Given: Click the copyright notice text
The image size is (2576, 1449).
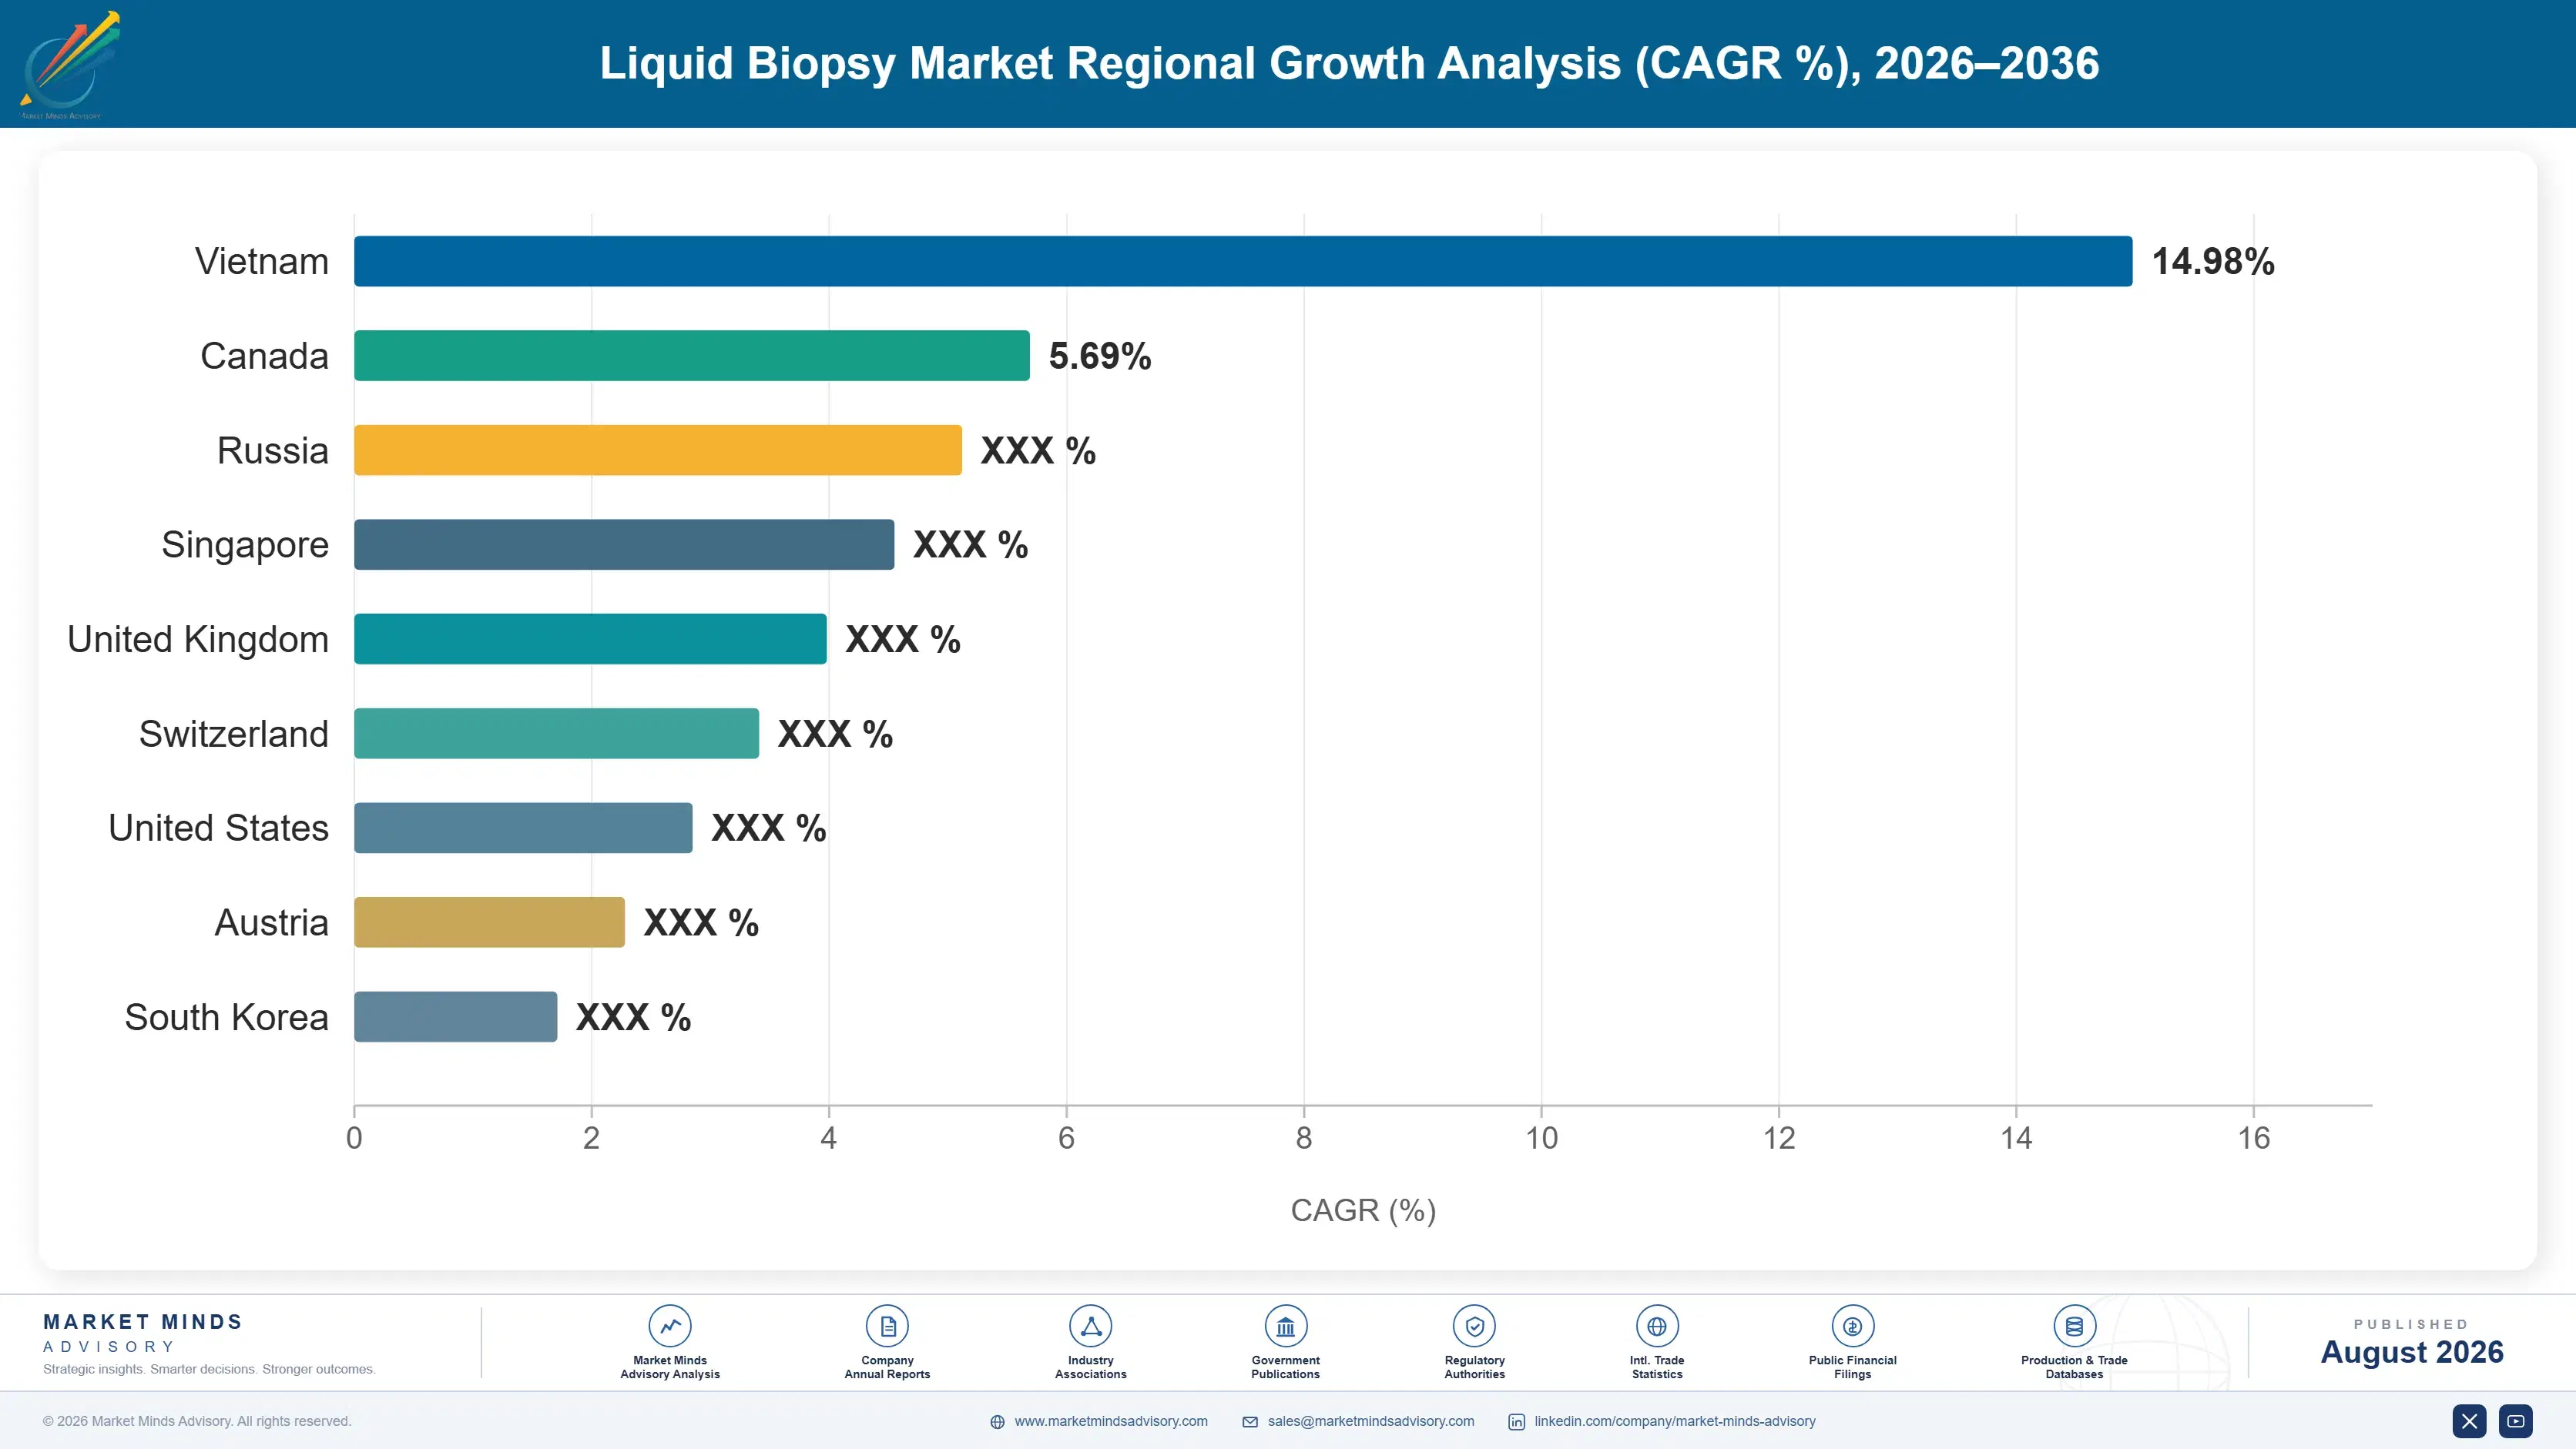Looking at the screenshot, I should point(197,1421).
